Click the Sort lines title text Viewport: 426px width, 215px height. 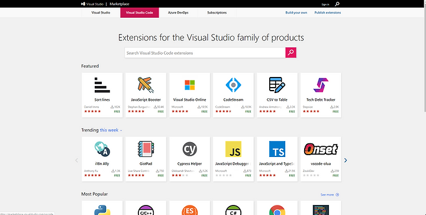coord(102,100)
